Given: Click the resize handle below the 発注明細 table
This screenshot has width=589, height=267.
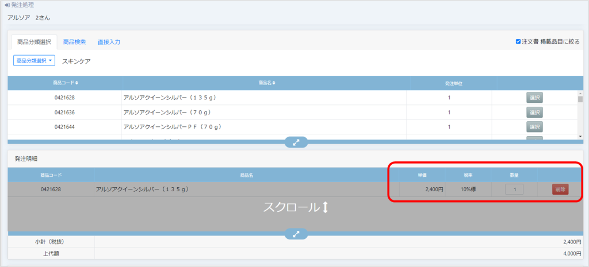Looking at the screenshot, I should 296,234.
